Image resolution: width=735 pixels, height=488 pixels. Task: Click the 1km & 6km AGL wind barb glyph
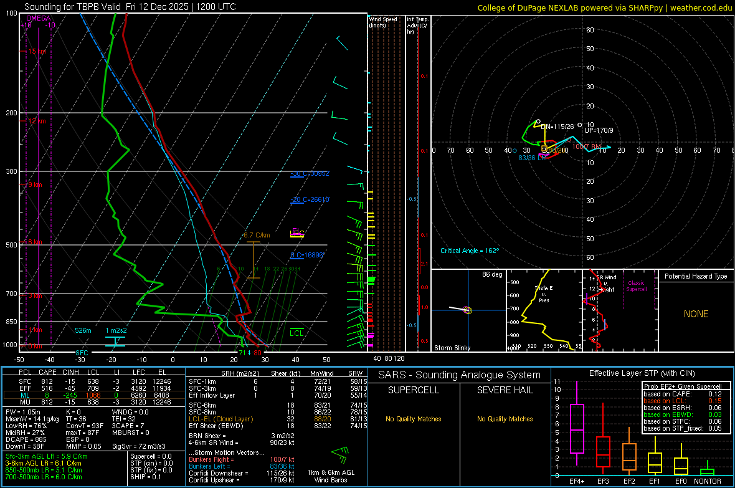point(341,454)
